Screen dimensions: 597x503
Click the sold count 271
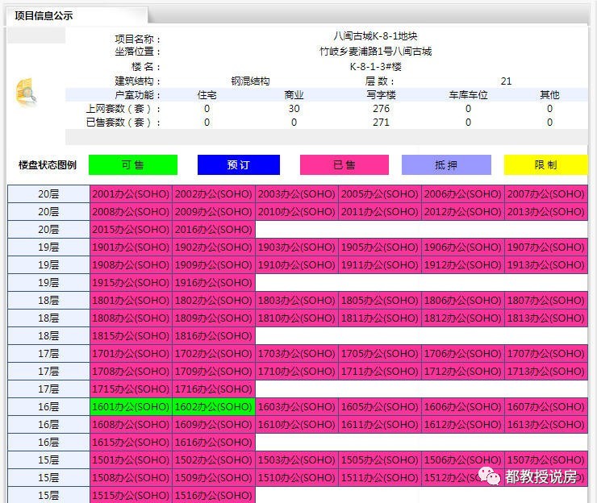coord(381,123)
